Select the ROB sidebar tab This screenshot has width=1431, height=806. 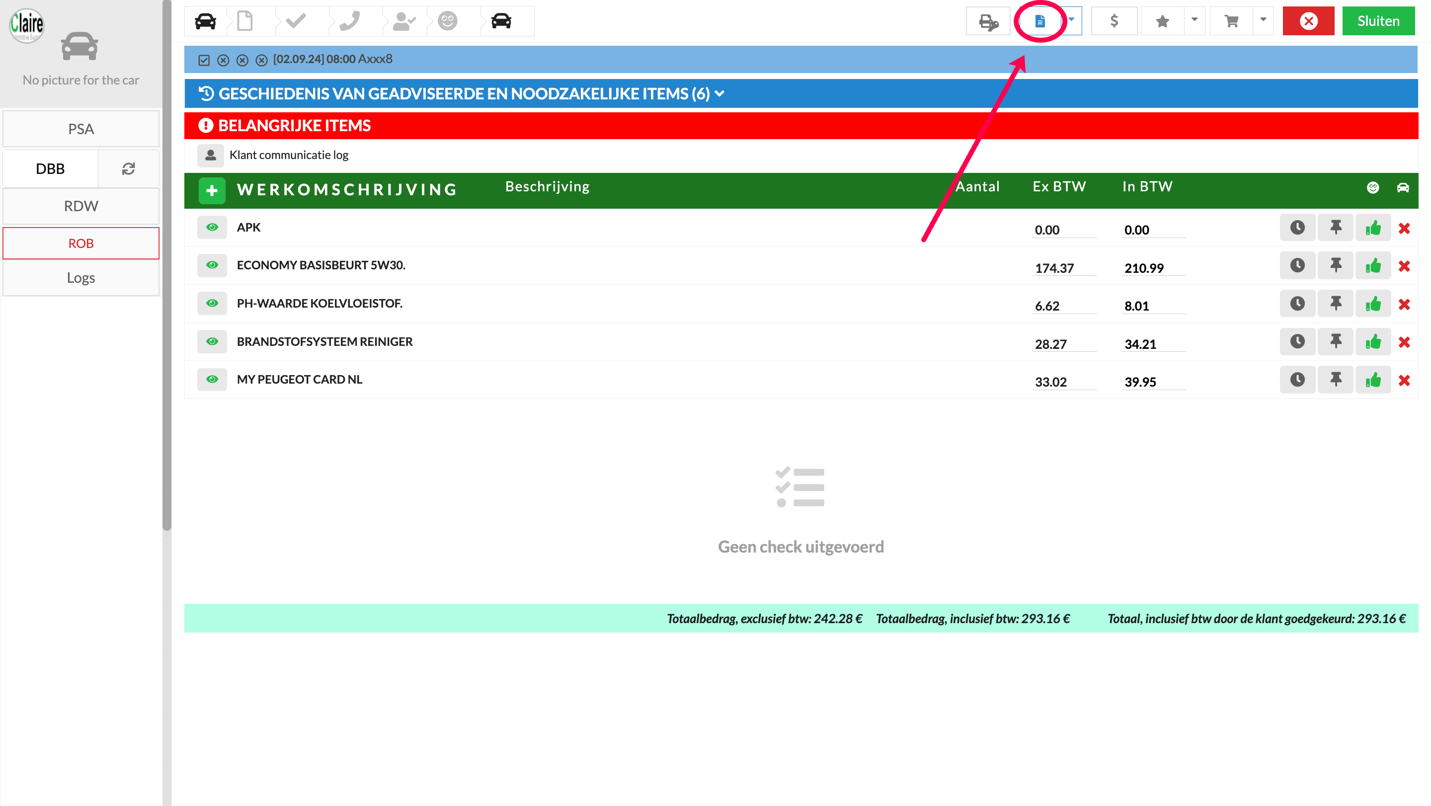81,243
